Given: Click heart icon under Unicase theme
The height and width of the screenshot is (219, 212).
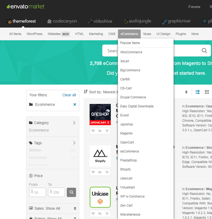Looking at the screenshot, I should click(93, 213).
